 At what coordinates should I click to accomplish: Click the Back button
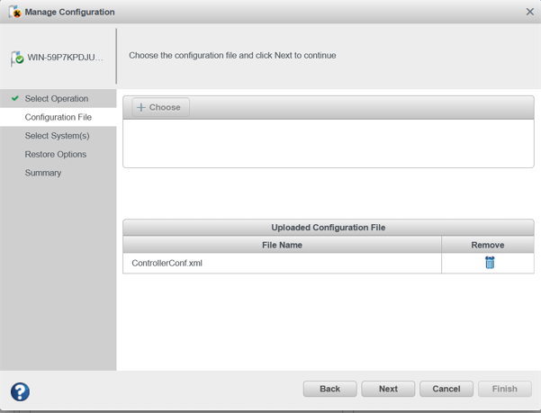coord(329,389)
